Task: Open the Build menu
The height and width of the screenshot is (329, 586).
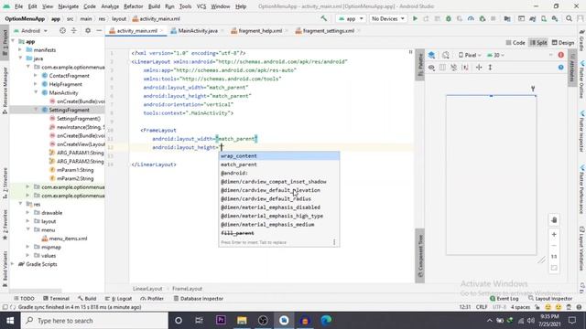Action: coord(154,6)
